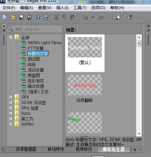Click the tab strip left scroll arrow

click(x=135, y=150)
